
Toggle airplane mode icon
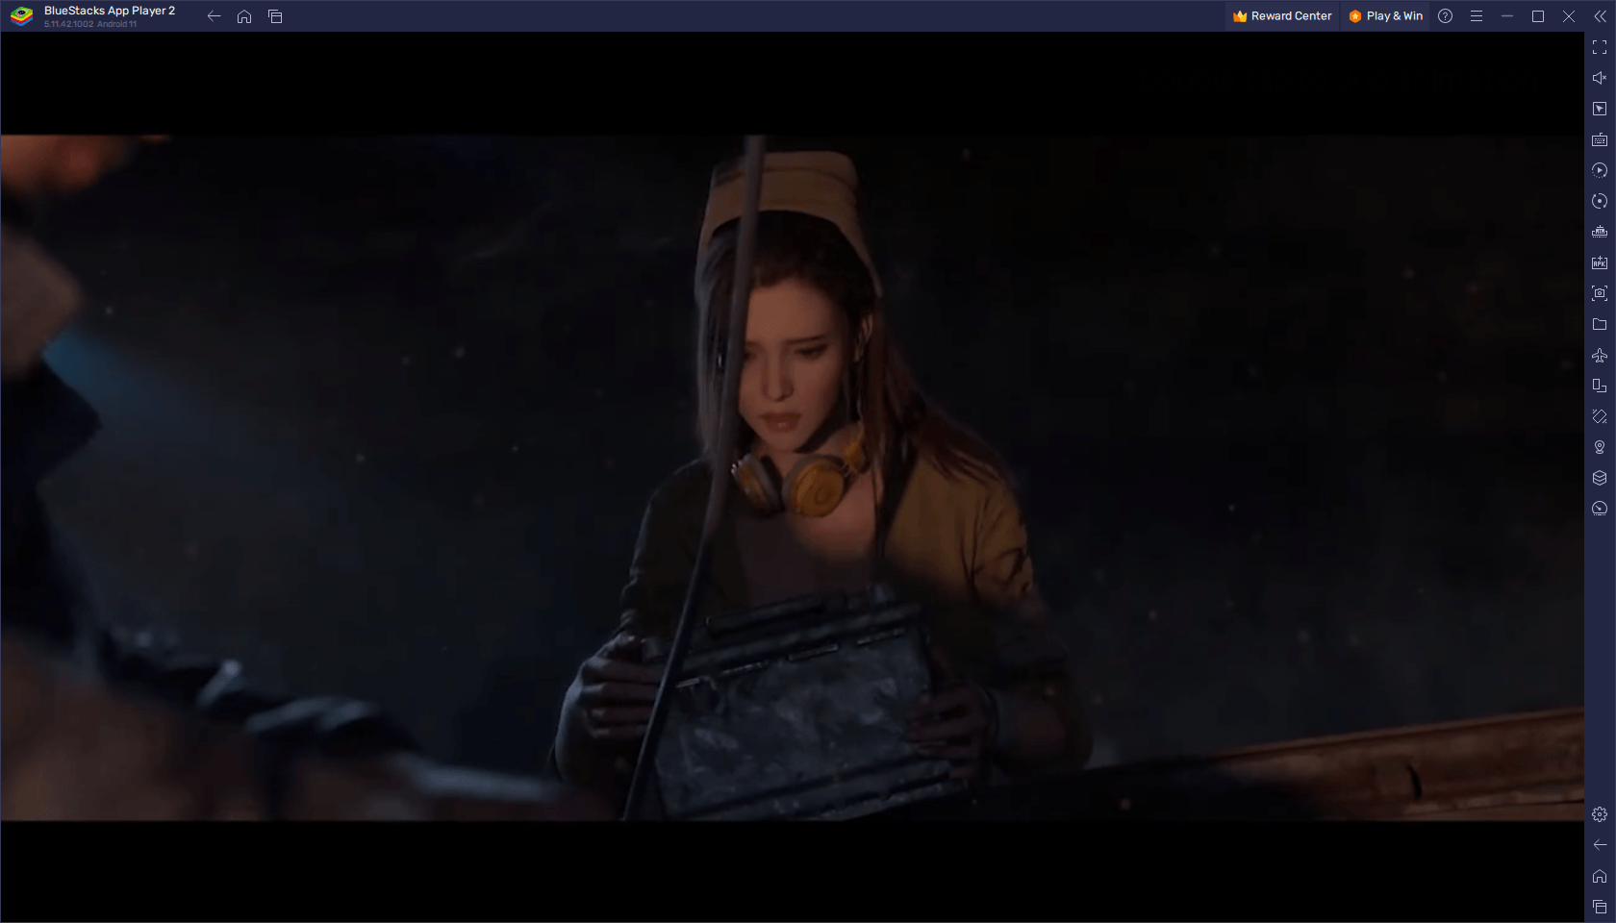click(1600, 355)
